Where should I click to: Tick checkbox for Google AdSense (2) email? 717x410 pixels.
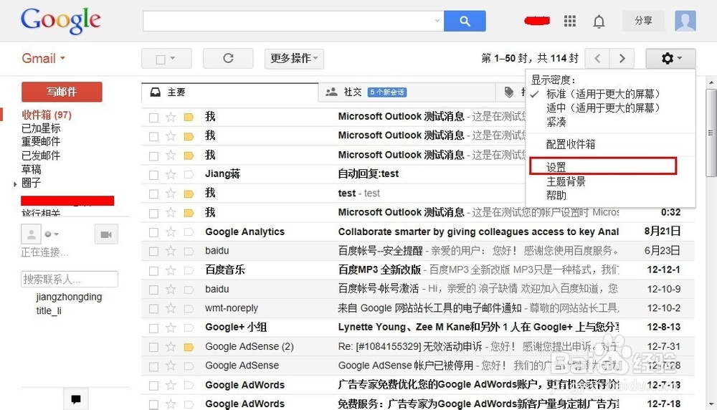pyautogui.click(x=153, y=348)
